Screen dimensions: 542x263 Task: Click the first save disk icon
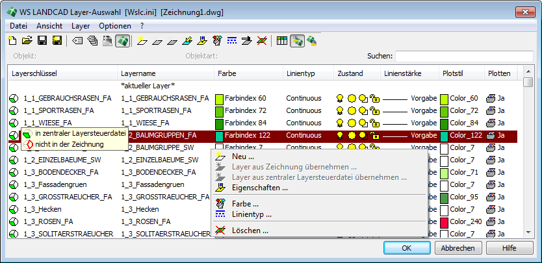tap(42, 42)
